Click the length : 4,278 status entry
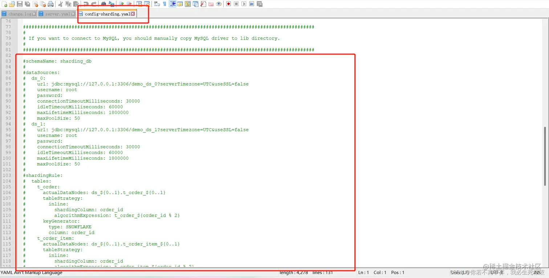Screen dimensions: 549x278 293,272
